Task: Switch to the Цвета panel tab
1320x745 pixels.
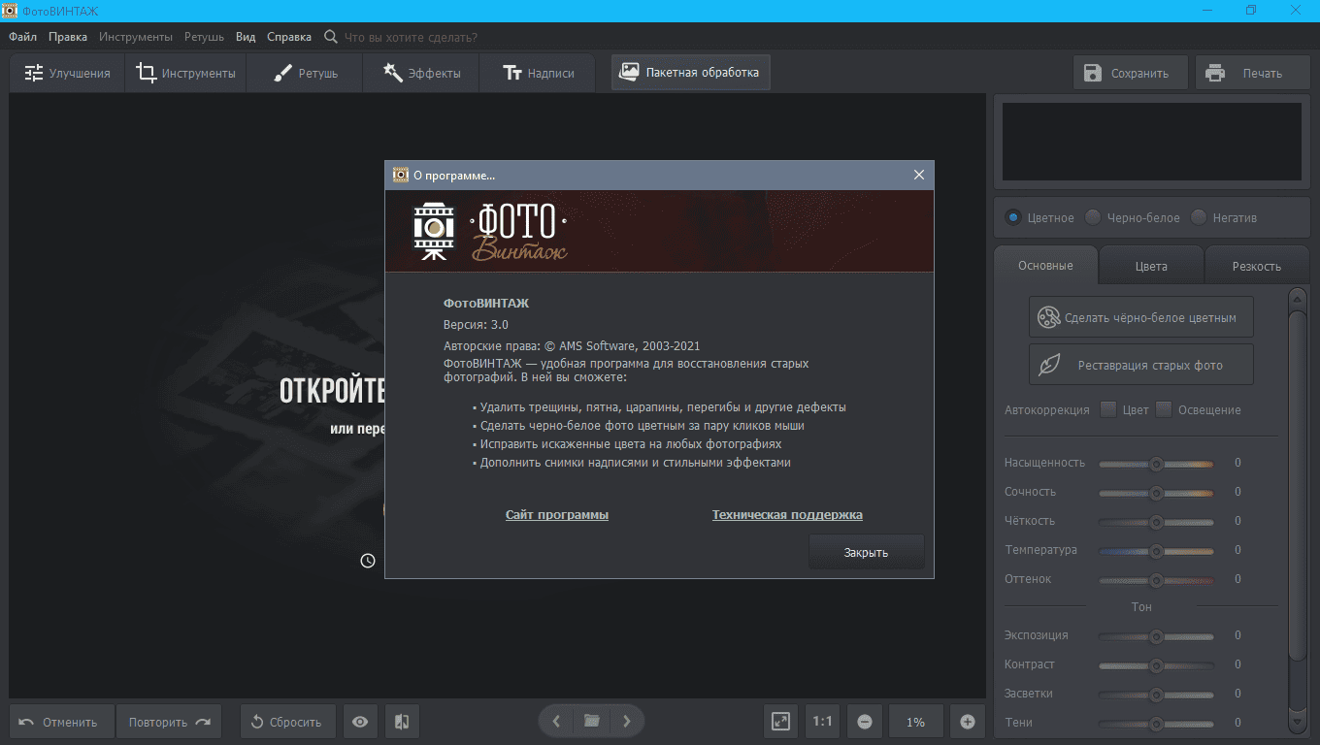Action: tap(1151, 266)
